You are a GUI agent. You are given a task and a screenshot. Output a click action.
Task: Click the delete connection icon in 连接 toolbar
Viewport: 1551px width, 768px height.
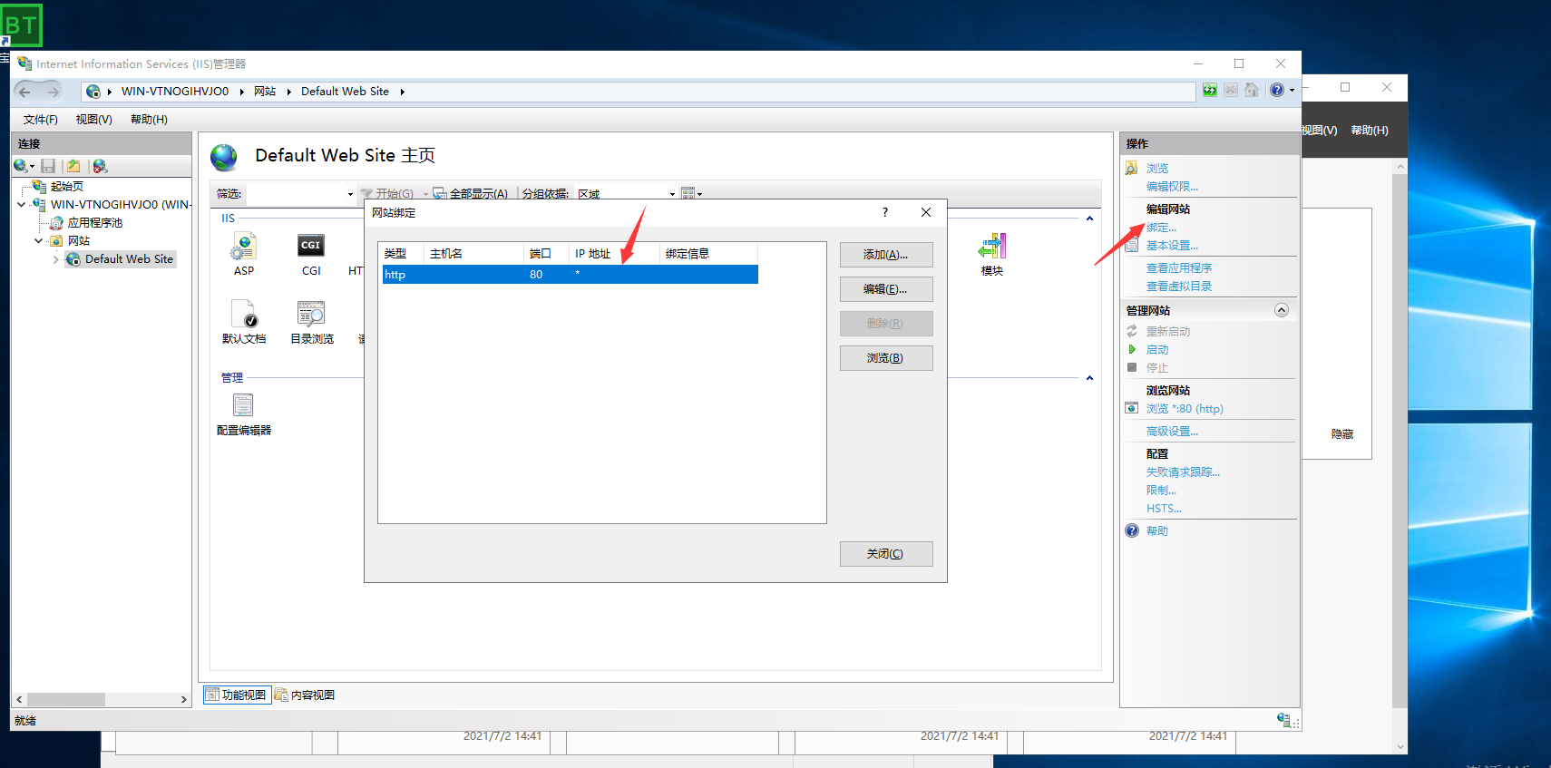[100, 166]
